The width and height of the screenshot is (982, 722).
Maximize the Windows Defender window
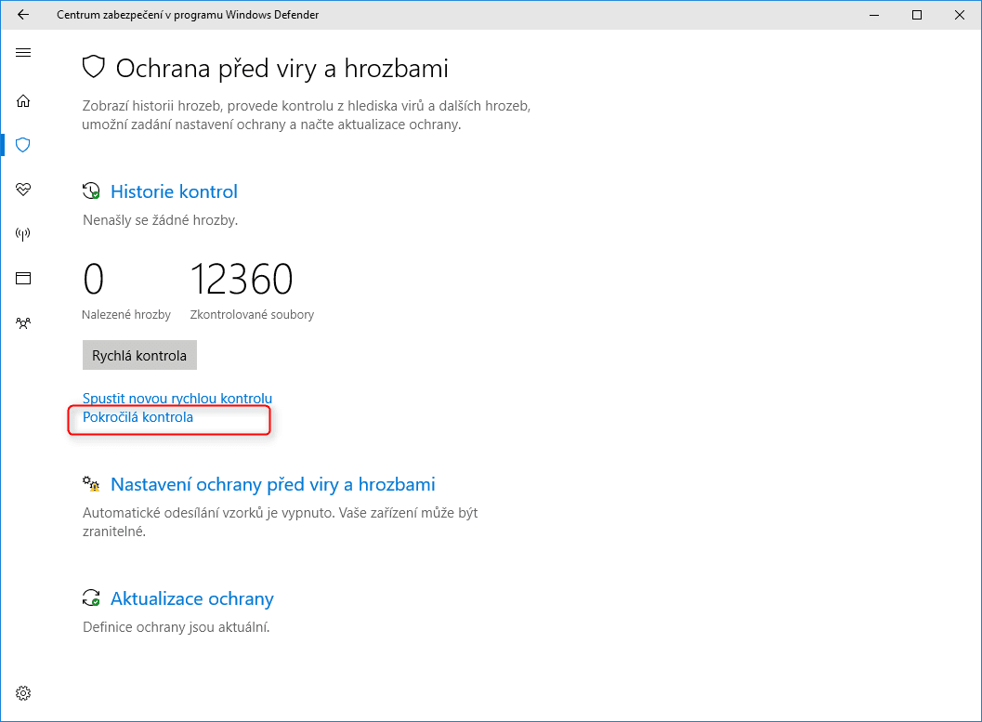tap(917, 14)
